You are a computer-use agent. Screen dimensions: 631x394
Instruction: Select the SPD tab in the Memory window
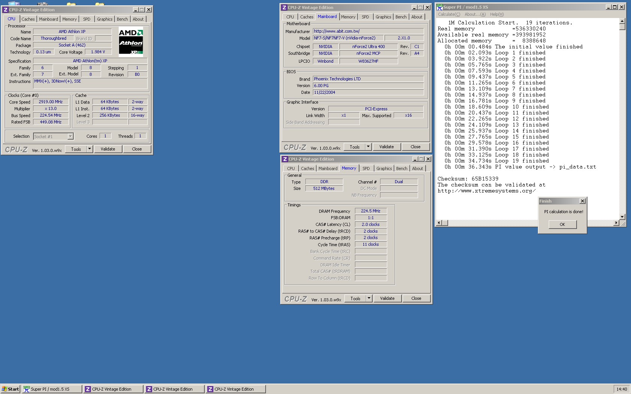366,168
